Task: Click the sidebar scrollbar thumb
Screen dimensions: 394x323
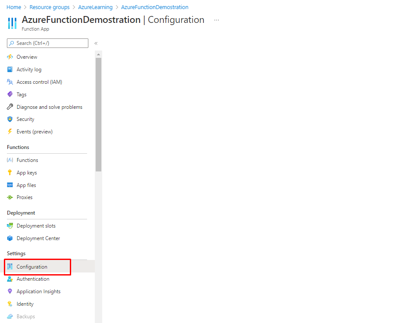Action: point(98,114)
